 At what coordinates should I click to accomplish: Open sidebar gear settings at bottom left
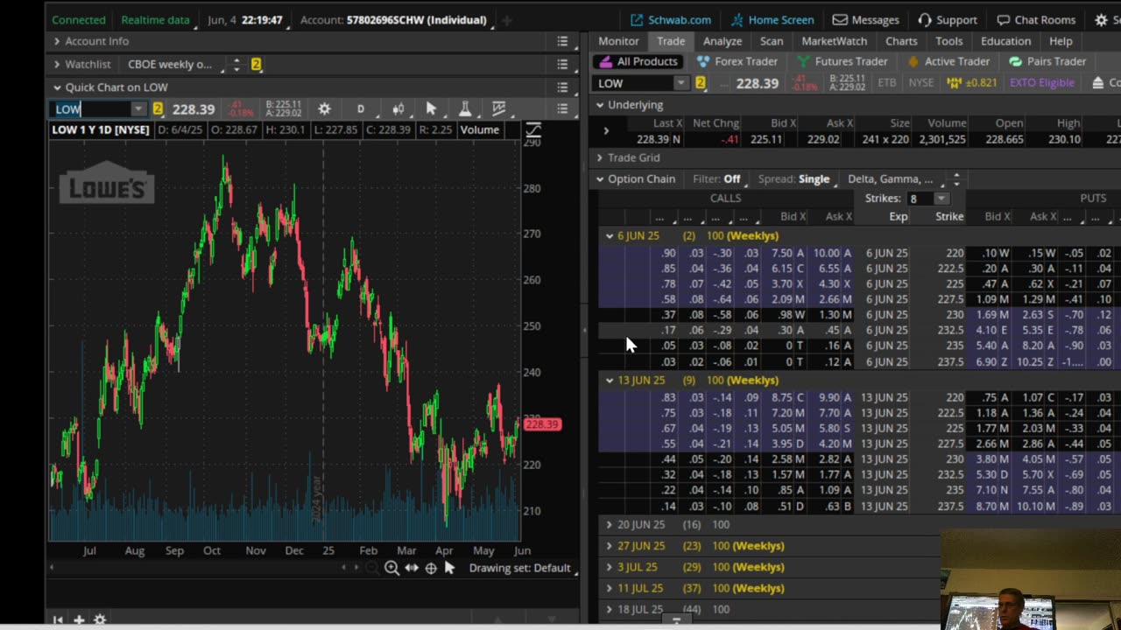(99, 619)
